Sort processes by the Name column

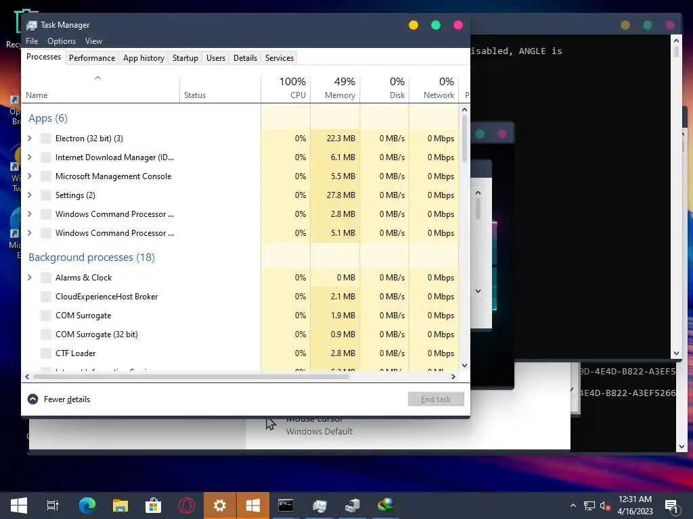(x=100, y=89)
